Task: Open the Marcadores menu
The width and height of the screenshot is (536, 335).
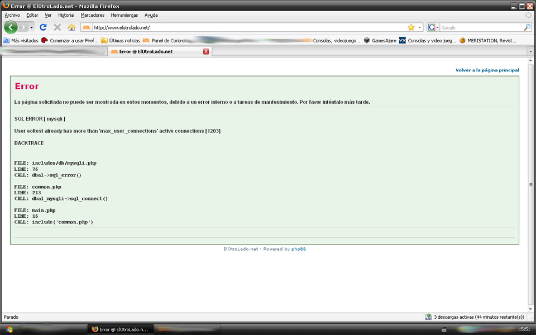Action: 93,15
